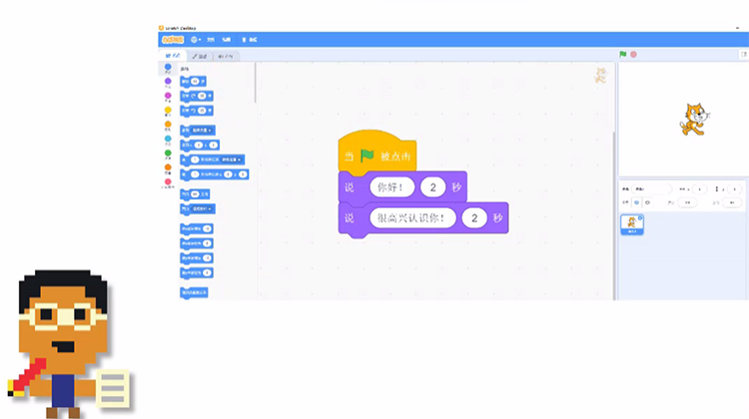Delete the cat sprite using its corner X
Viewport: 749px width, 419px height.
click(641, 216)
